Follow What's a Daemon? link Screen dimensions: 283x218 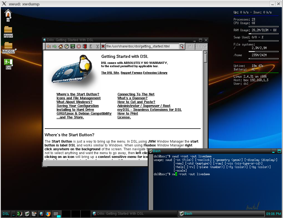tap(132, 98)
